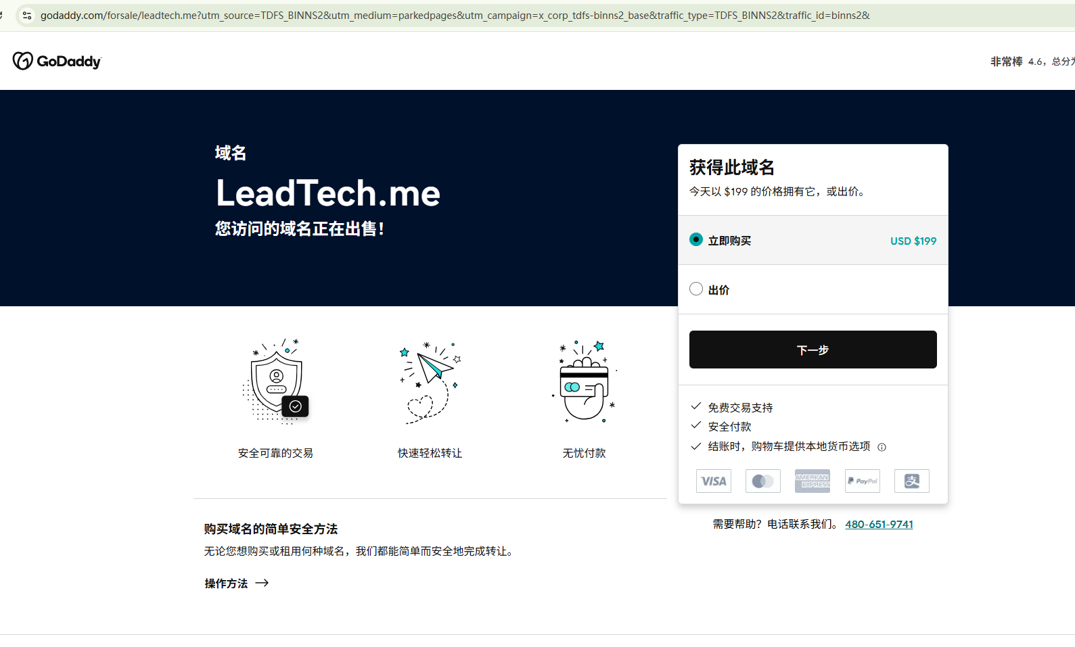
Task: Click the USD $199 price
Action: coord(913,241)
